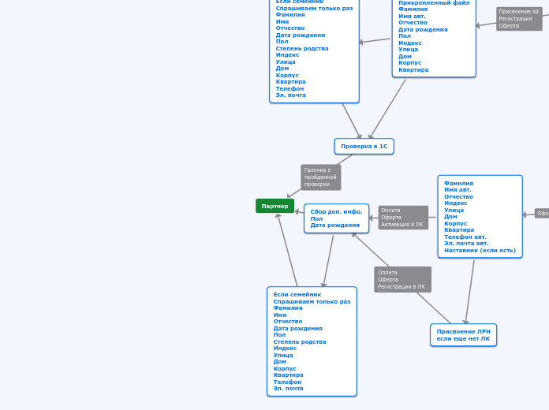549x410 pixels.
Task: Select 'Эл. почта' in family node above 'Проверка в 1С'
Action: (290, 95)
